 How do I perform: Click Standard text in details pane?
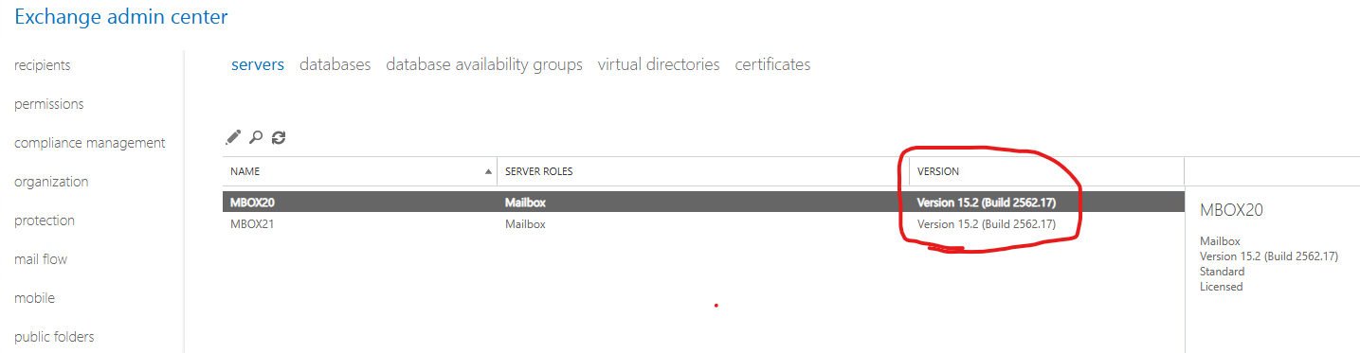[1223, 272]
